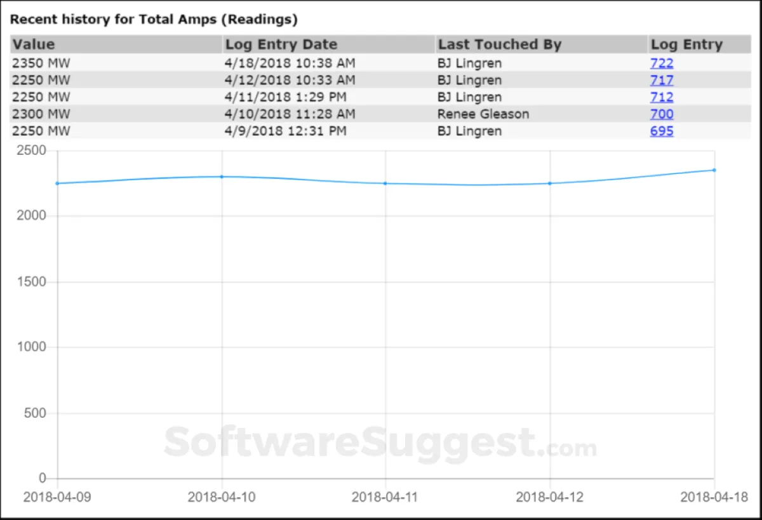The width and height of the screenshot is (762, 520).
Task: Open log entry 722 link
Action: (x=661, y=63)
